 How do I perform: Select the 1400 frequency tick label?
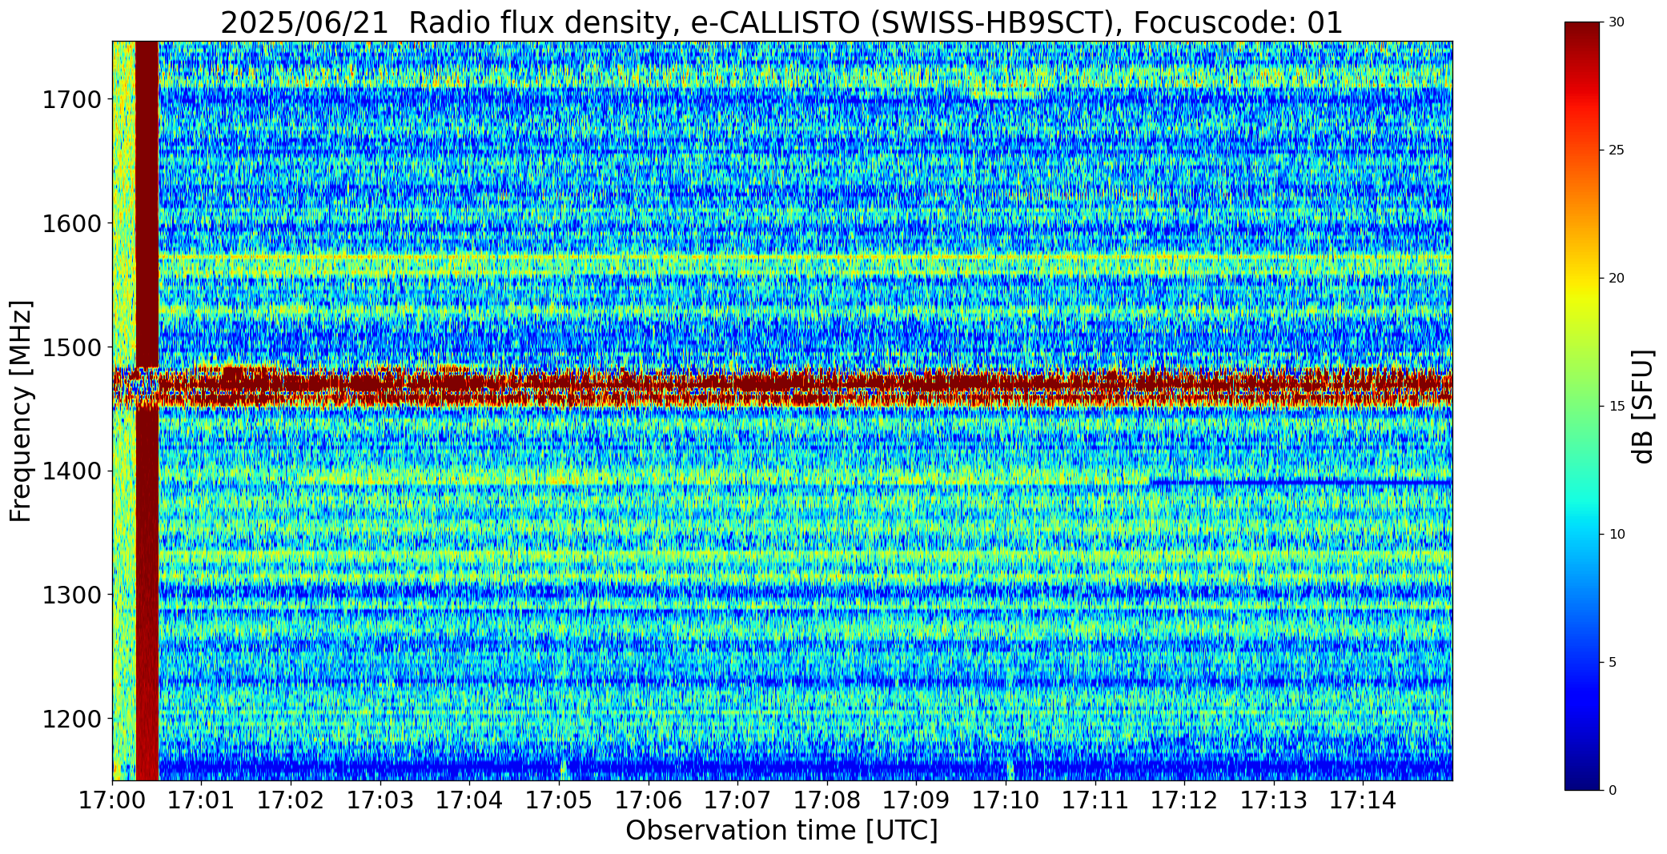point(71,471)
